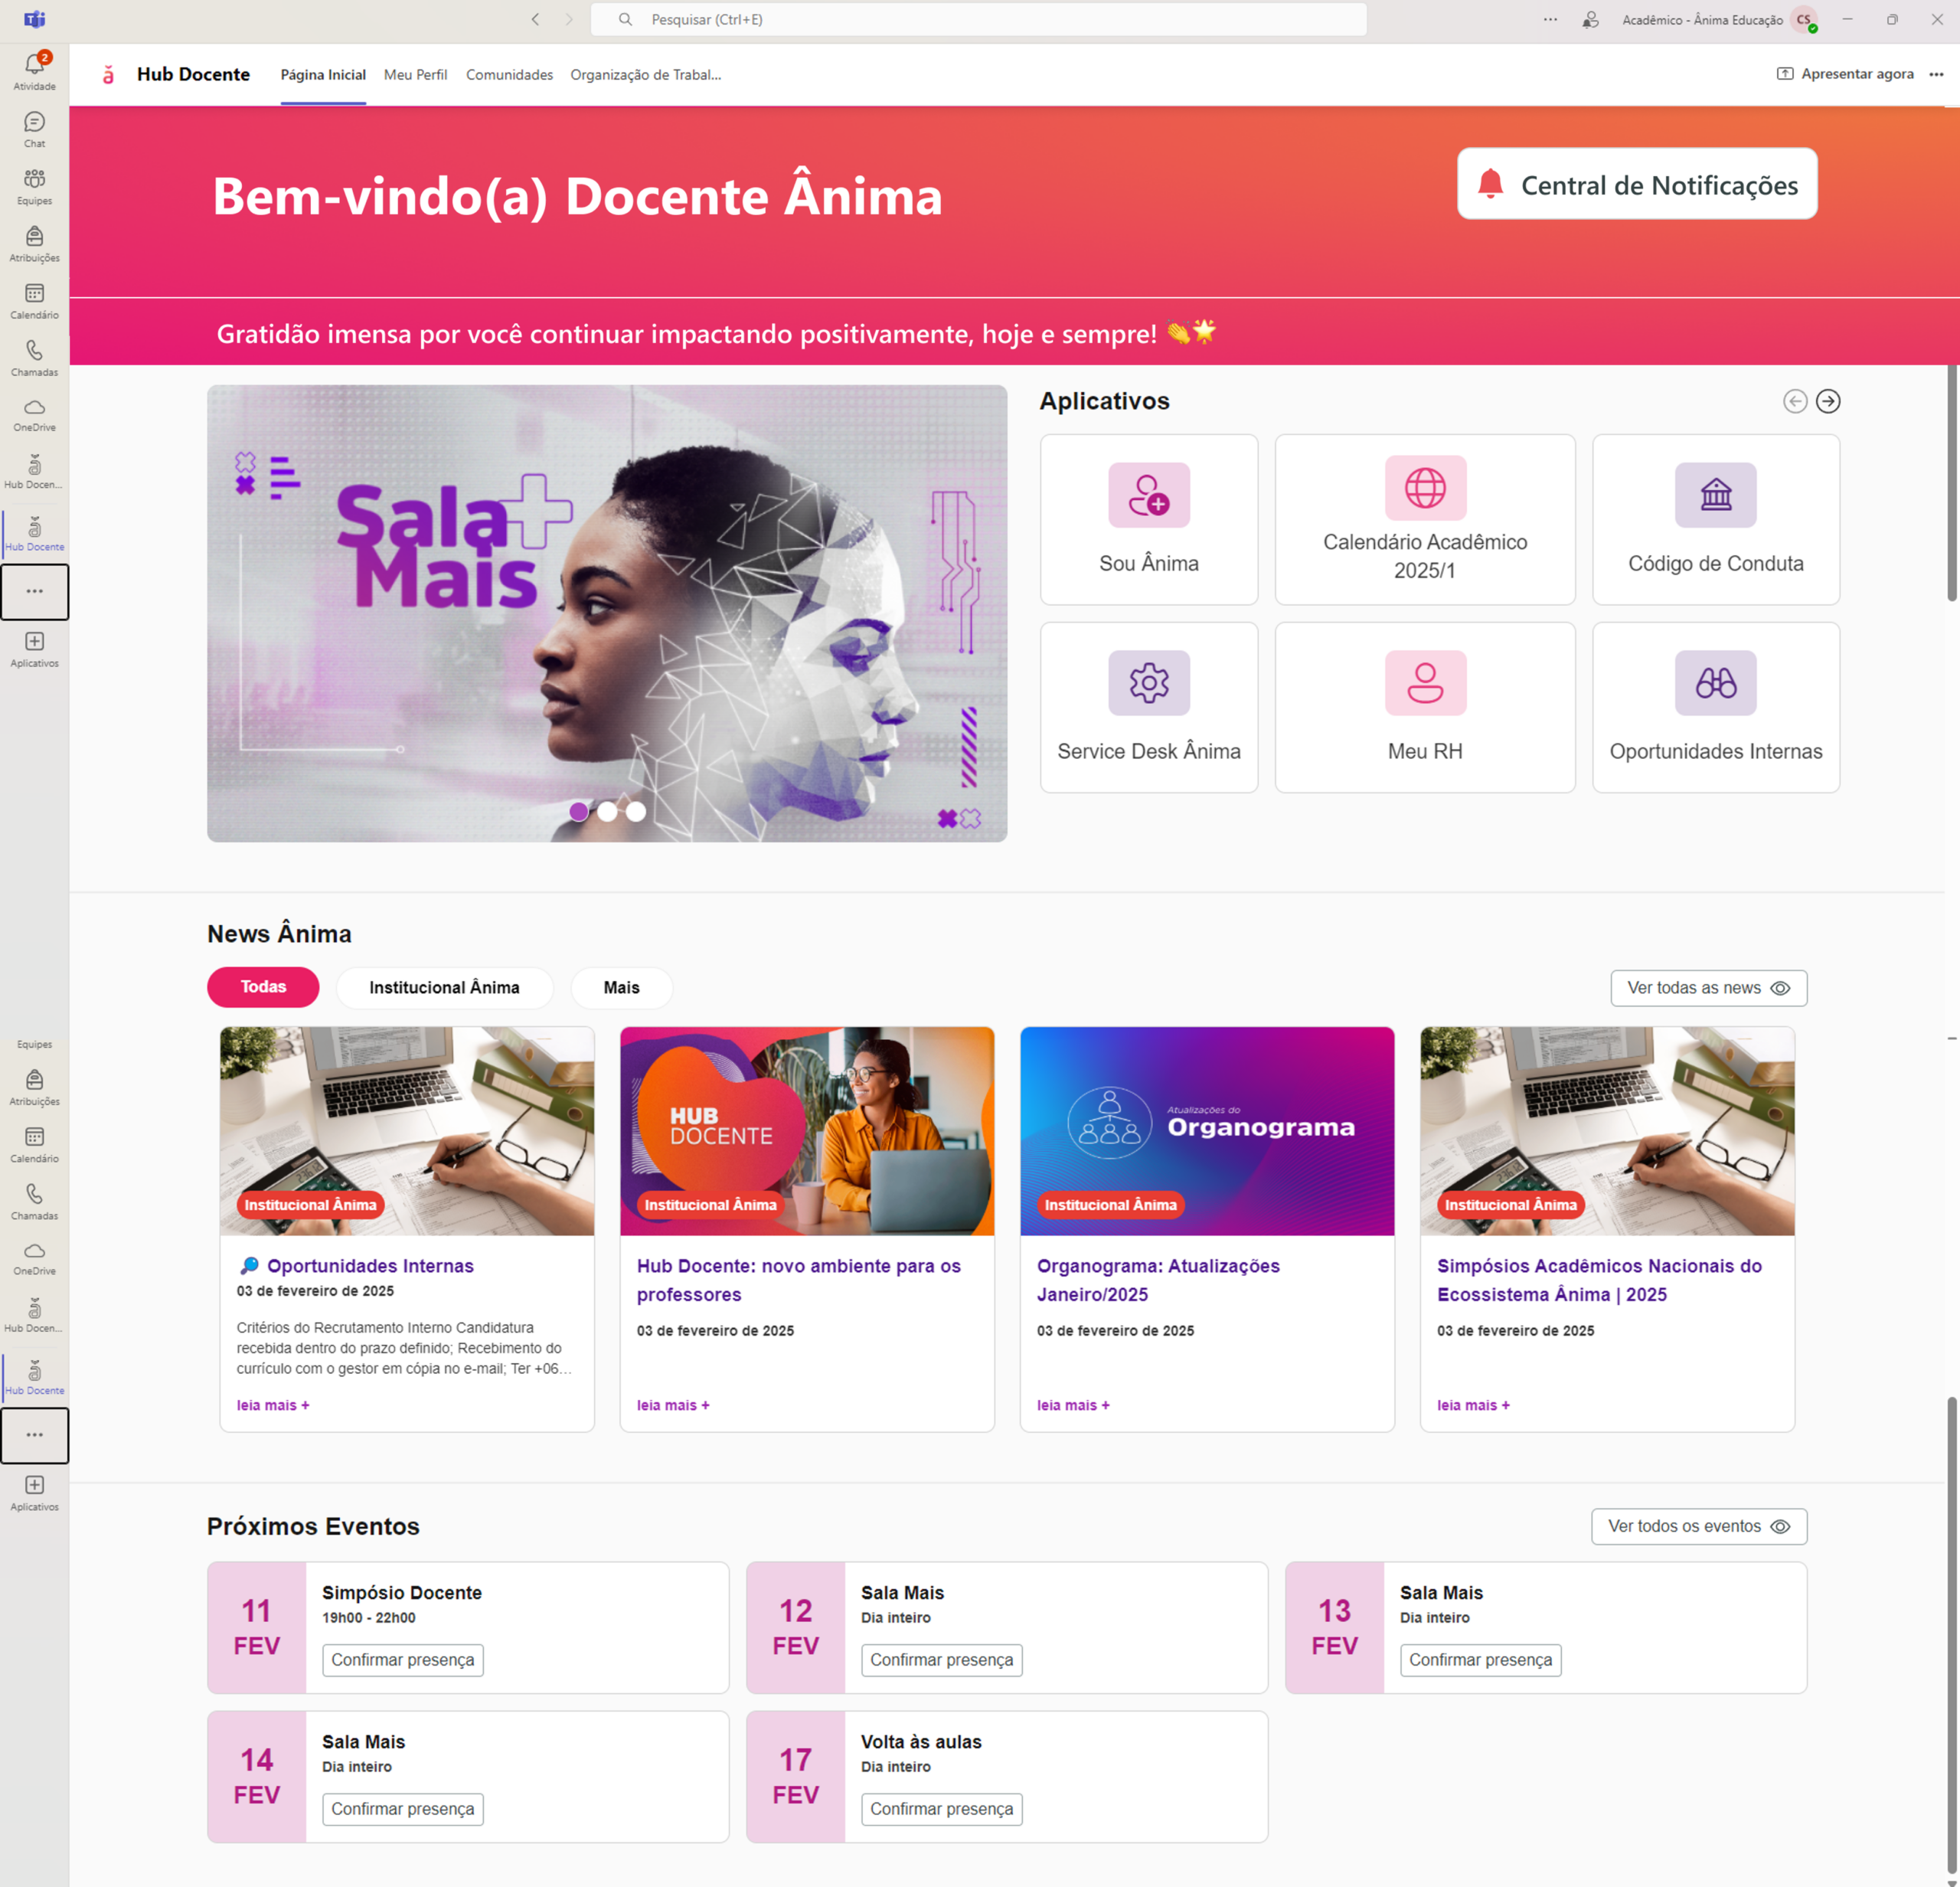
Task: Open the Service Desk Ânima gear icon
Action: coord(1148,682)
